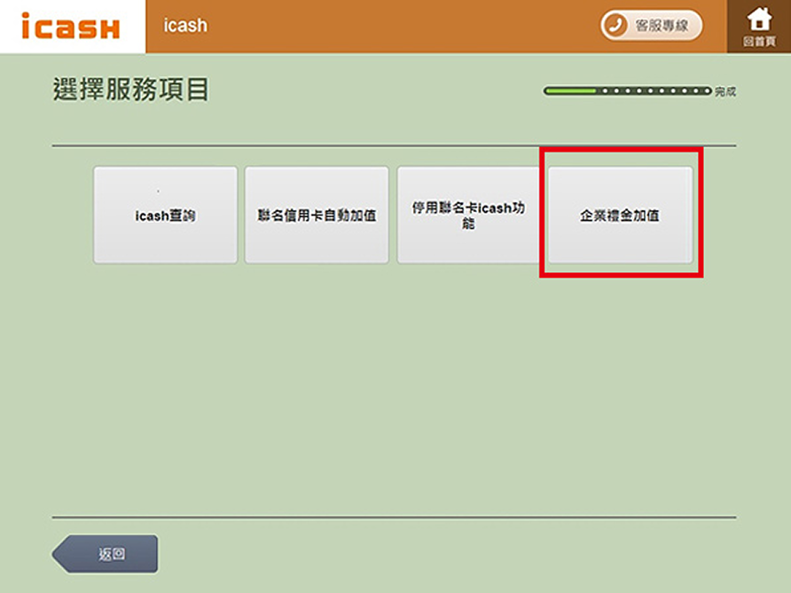The height and width of the screenshot is (593, 791).
Task: Click the progress bar toward 完成
Action: click(628, 90)
